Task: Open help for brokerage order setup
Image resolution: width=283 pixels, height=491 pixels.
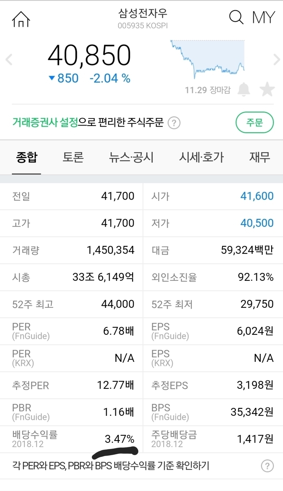Action: click(x=175, y=123)
